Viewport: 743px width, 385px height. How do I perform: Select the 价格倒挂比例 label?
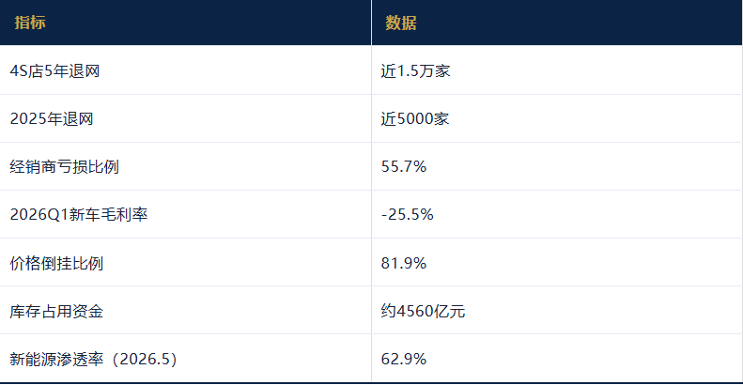pos(56,263)
